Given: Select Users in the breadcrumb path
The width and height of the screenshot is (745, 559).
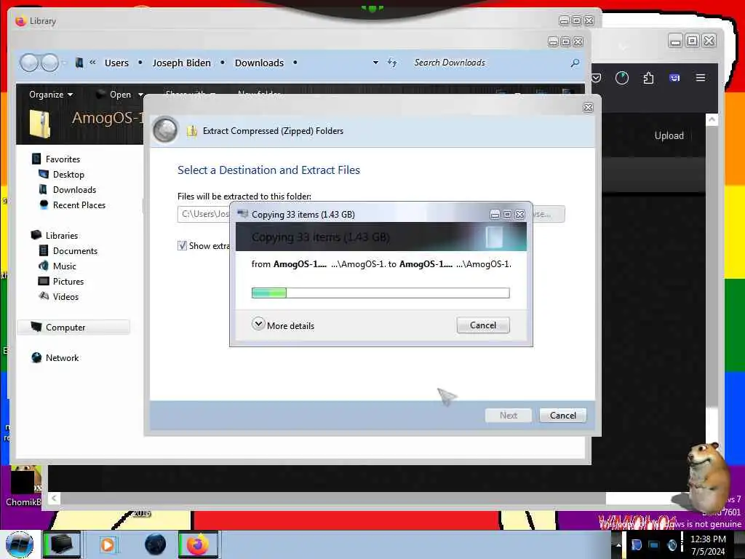Looking at the screenshot, I should pos(116,63).
